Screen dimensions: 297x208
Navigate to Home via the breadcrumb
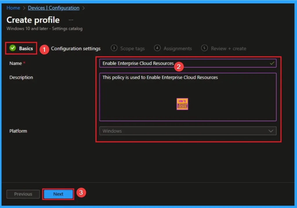coord(13,8)
